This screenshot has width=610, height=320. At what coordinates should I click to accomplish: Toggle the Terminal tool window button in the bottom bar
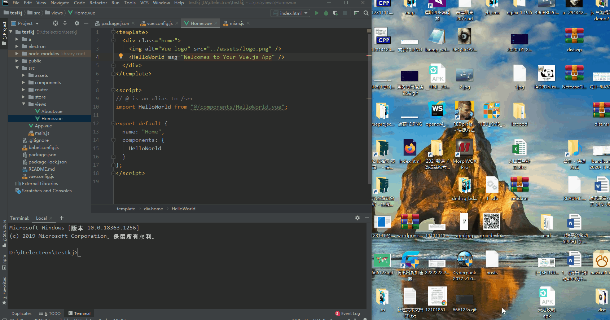80,314
